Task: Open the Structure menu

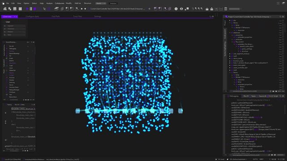Action: 87,3
